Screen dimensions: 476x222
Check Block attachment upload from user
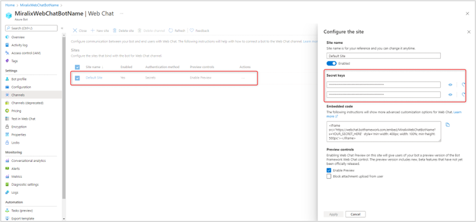(329, 176)
